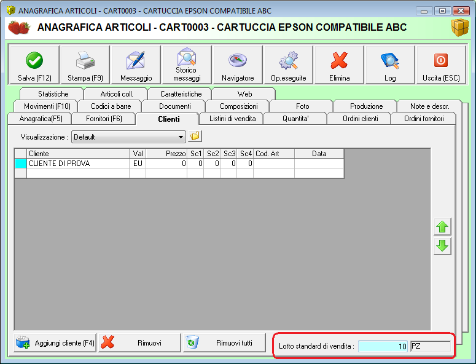Select Note e descr. tab
Screen dimensions: 476x364
429,106
